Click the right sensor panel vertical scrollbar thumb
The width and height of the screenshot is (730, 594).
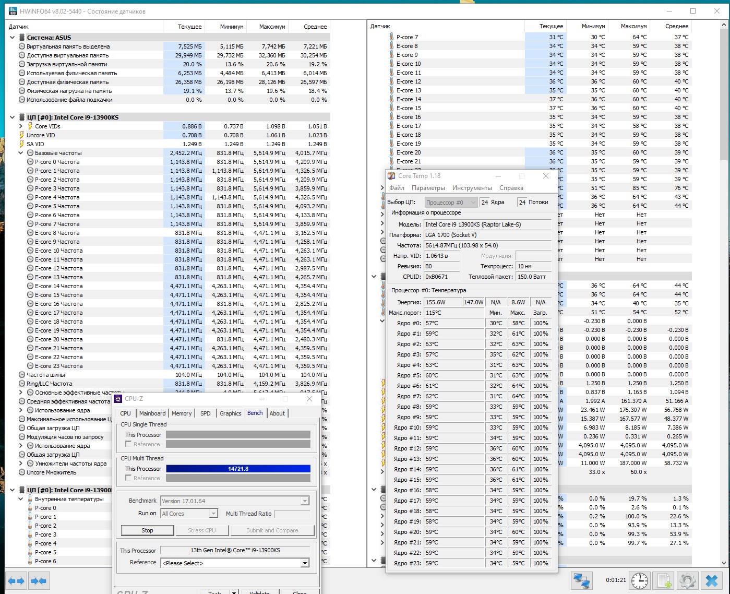(725, 94)
